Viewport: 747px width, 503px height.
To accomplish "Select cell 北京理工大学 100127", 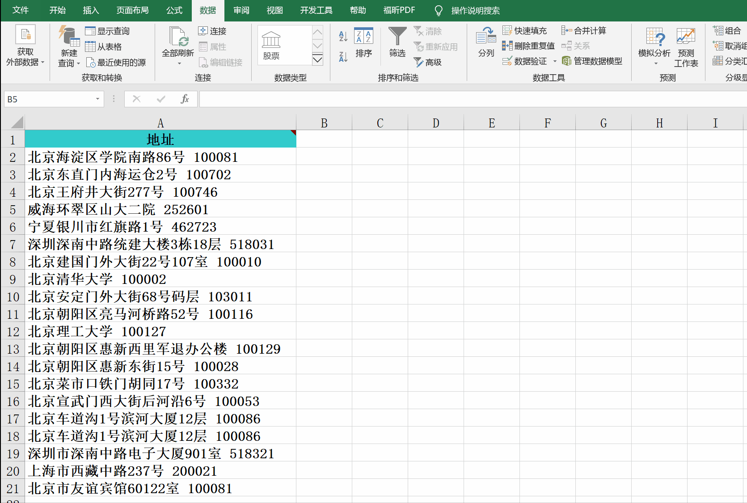I will [160, 331].
